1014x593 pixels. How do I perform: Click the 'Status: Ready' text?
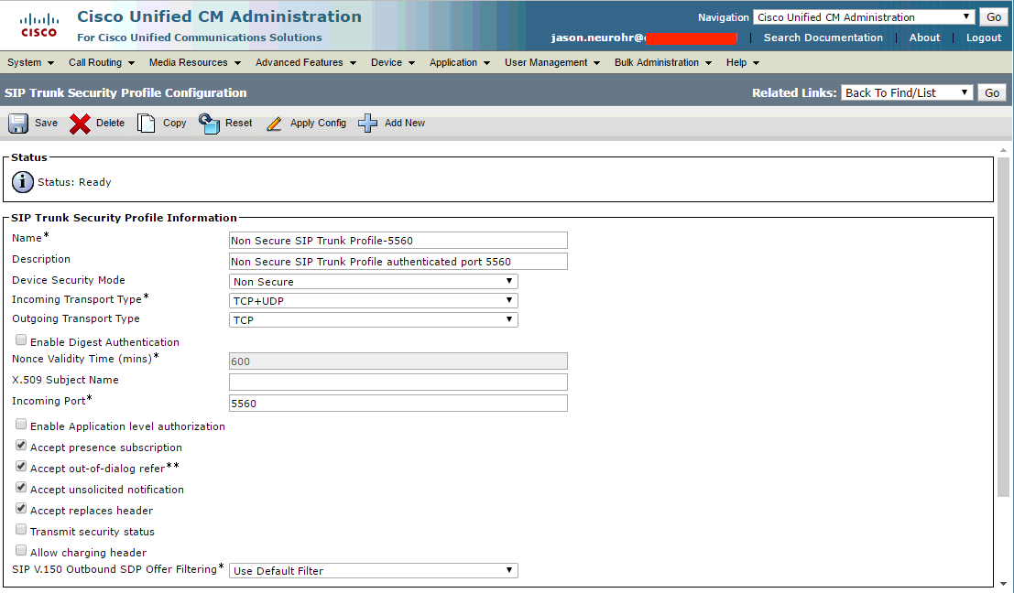(74, 182)
